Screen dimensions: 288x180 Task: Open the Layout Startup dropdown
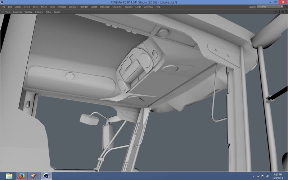(270, 6)
